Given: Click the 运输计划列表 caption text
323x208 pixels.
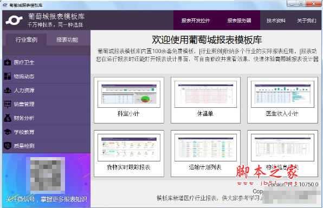Looking at the screenshot, I should coord(205,167).
